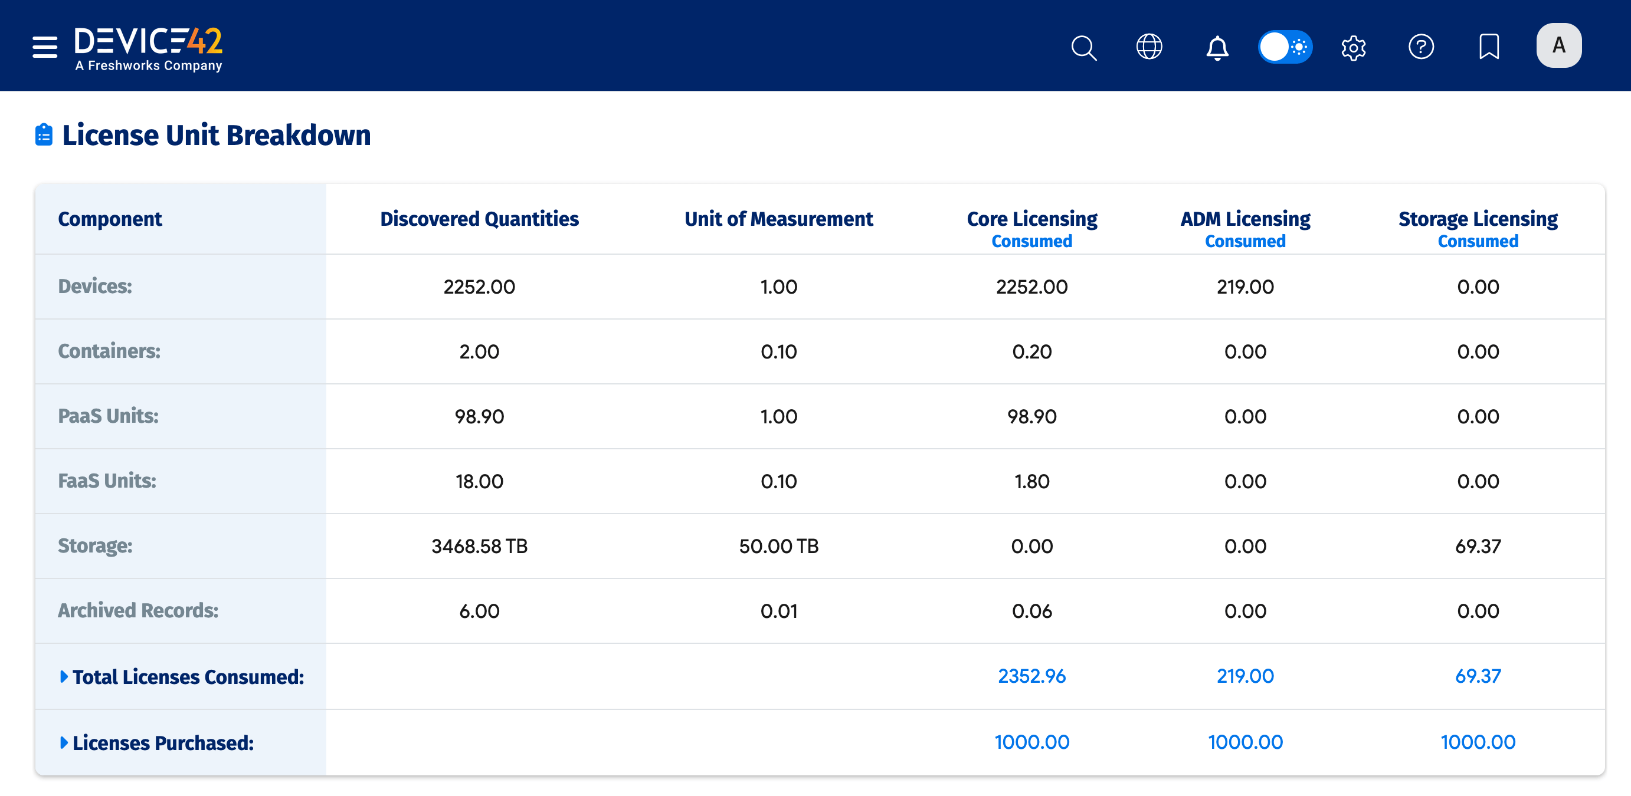Click the 2352.96 core total link

coord(1031,676)
